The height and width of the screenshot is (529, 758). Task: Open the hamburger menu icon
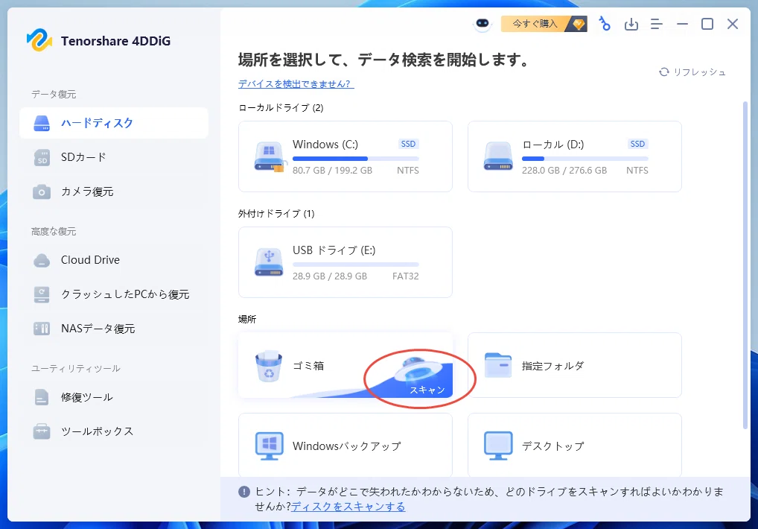coord(657,24)
